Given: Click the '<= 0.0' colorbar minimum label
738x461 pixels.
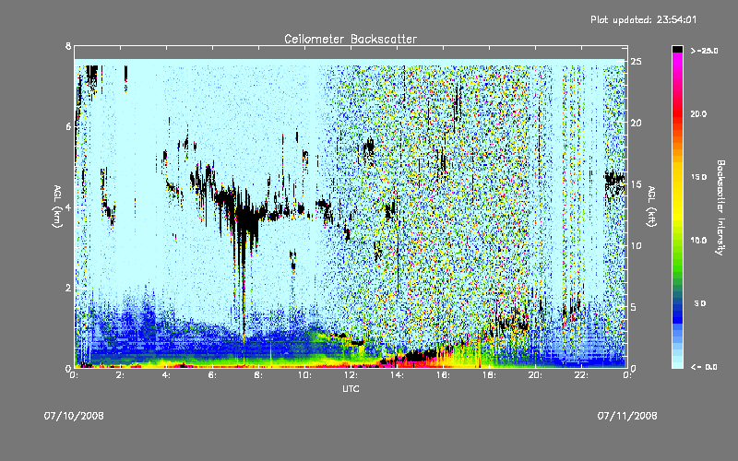Looking at the screenshot, I should click(704, 367).
